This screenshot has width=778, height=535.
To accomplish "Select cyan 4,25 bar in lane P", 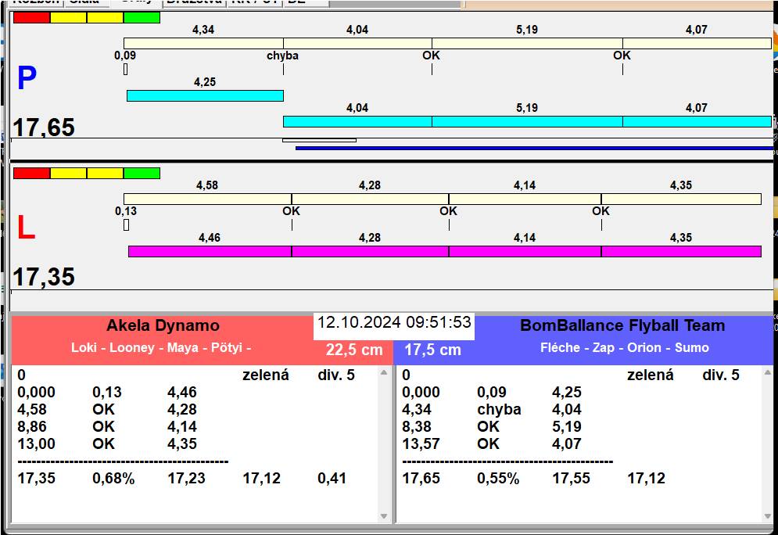I will click(205, 95).
